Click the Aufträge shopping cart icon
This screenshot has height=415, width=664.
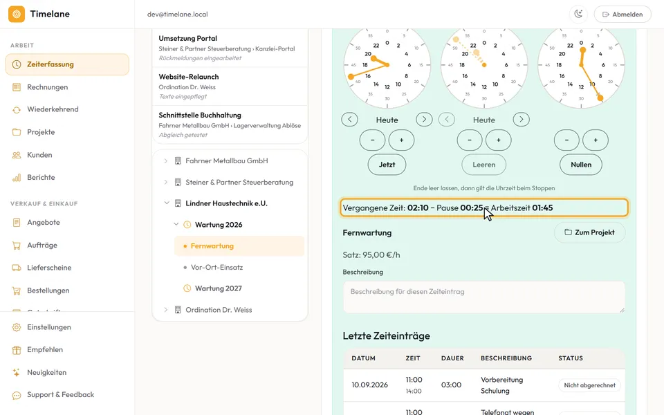(17, 245)
